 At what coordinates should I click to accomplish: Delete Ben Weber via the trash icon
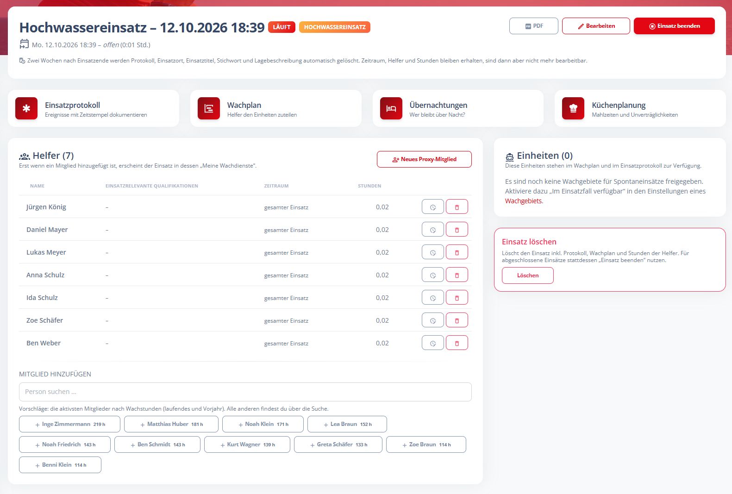tap(457, 343)
